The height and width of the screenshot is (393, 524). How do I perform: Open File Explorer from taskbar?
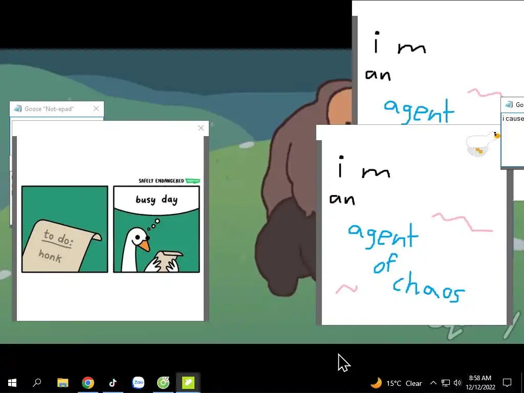tap(62, 383)
